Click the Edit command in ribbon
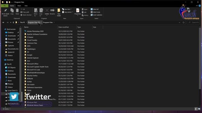The width and height of the screenshot is (202, 113). [x=84, y=12]
